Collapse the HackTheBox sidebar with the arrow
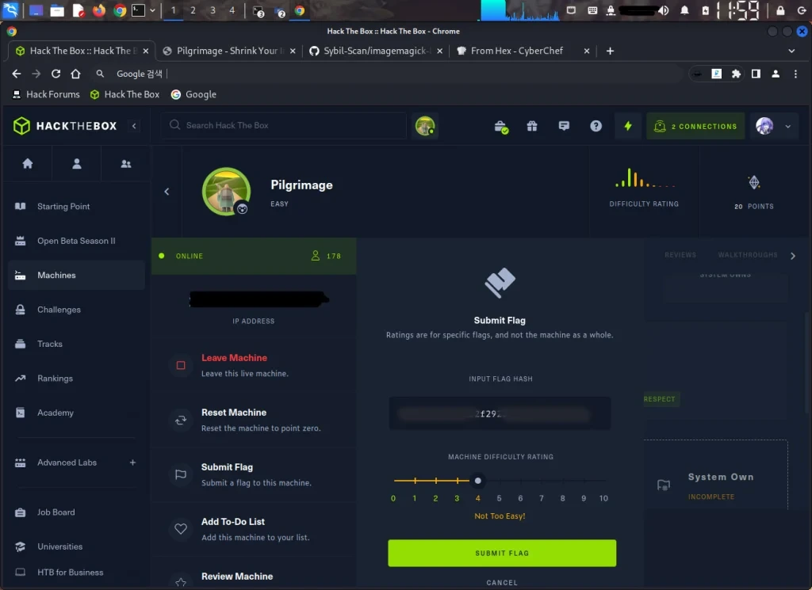 click(134, 126)
